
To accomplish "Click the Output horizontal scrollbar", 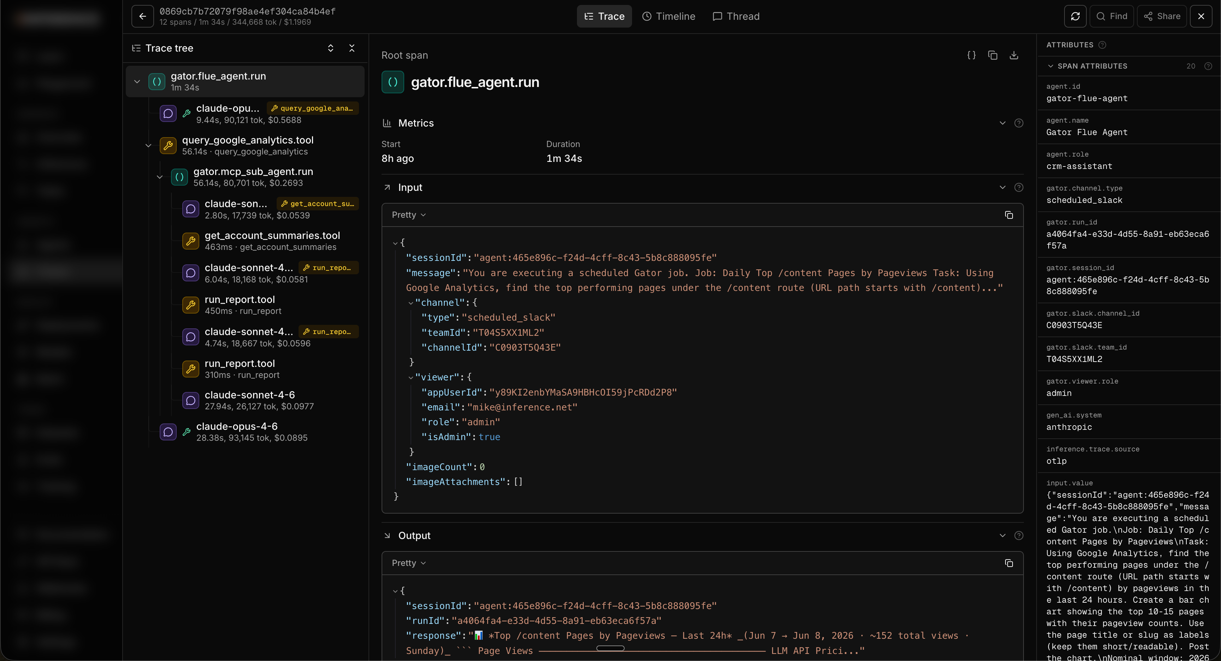I will (x=610, y=648).
